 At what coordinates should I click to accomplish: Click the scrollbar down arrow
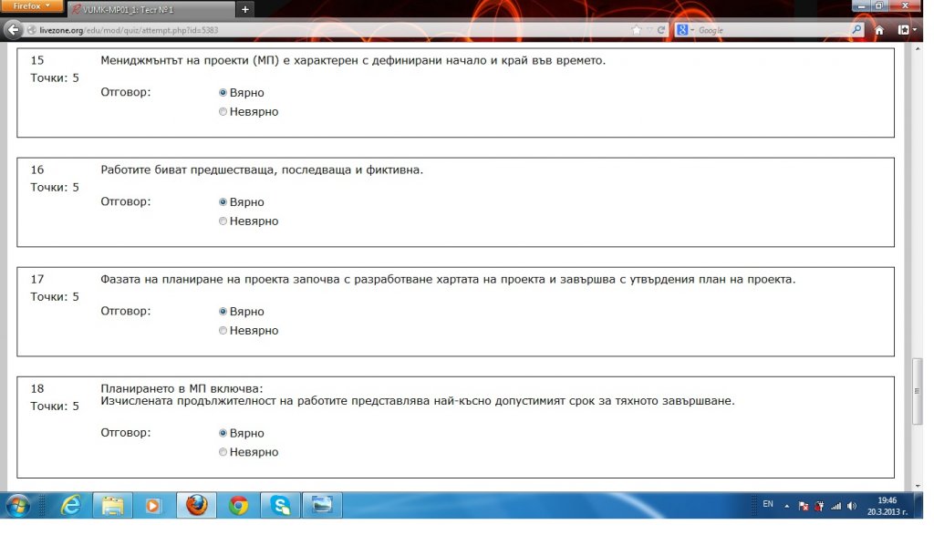tap(917, 486)
